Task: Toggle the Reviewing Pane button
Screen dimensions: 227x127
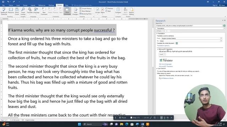Action: (86, 14)
